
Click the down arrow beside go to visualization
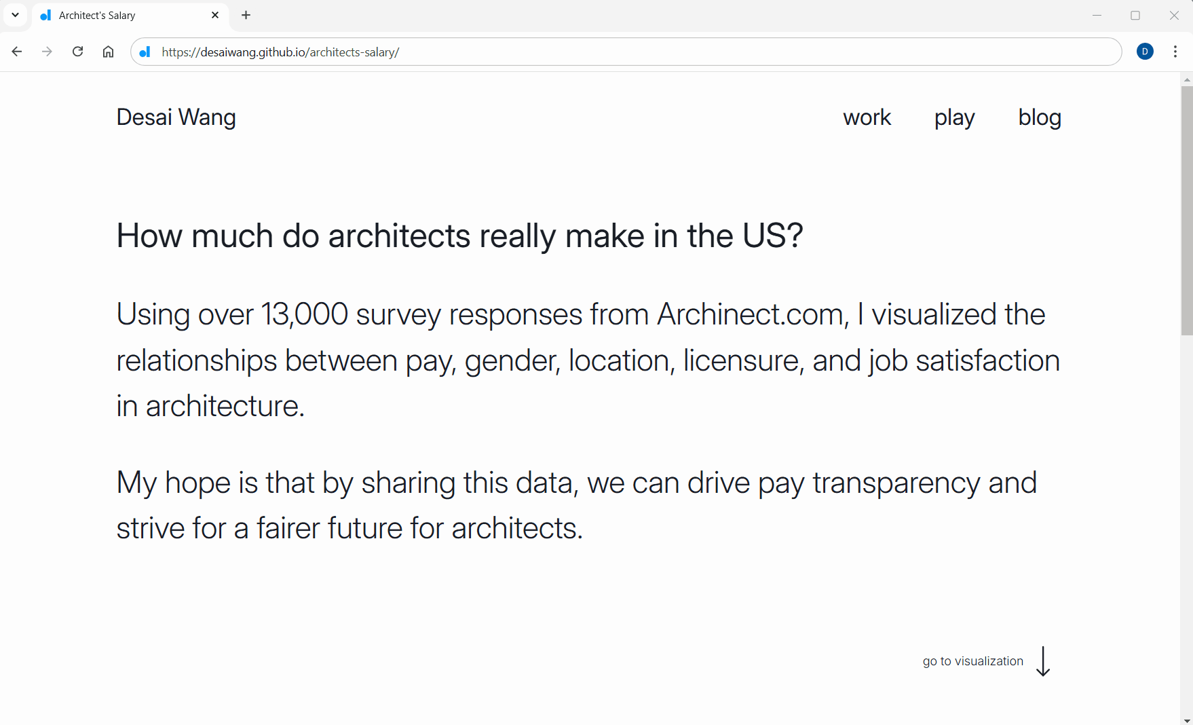click(1043, 661)
